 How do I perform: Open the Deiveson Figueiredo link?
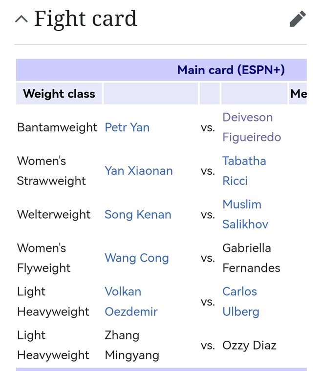pos(252,127)
